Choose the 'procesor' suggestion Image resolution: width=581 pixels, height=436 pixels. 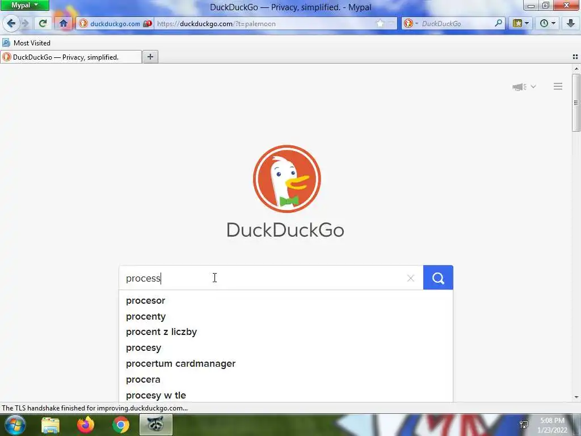click(x=286, y=301)
